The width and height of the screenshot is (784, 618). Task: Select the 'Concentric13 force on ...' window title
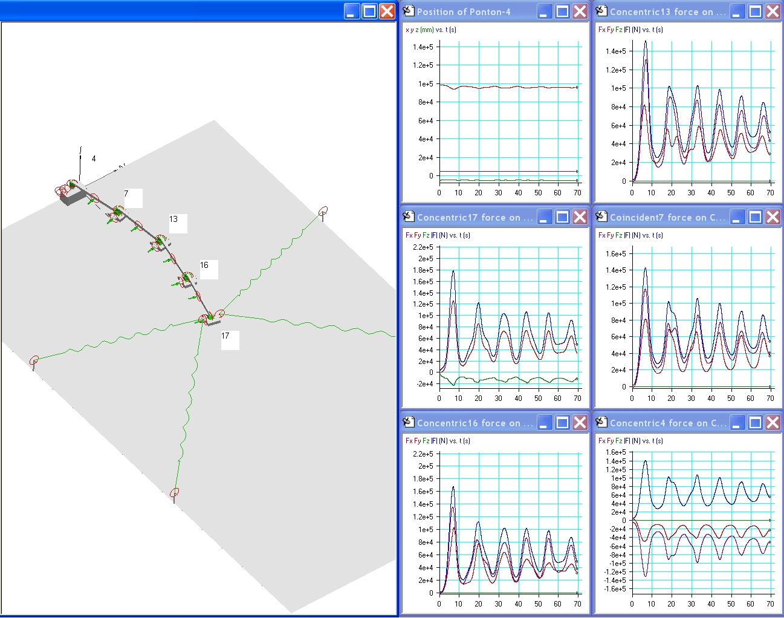click(668, 11)
